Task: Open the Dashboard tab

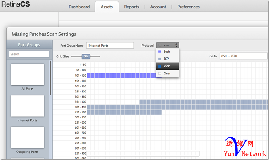Action: coord(79,7)
